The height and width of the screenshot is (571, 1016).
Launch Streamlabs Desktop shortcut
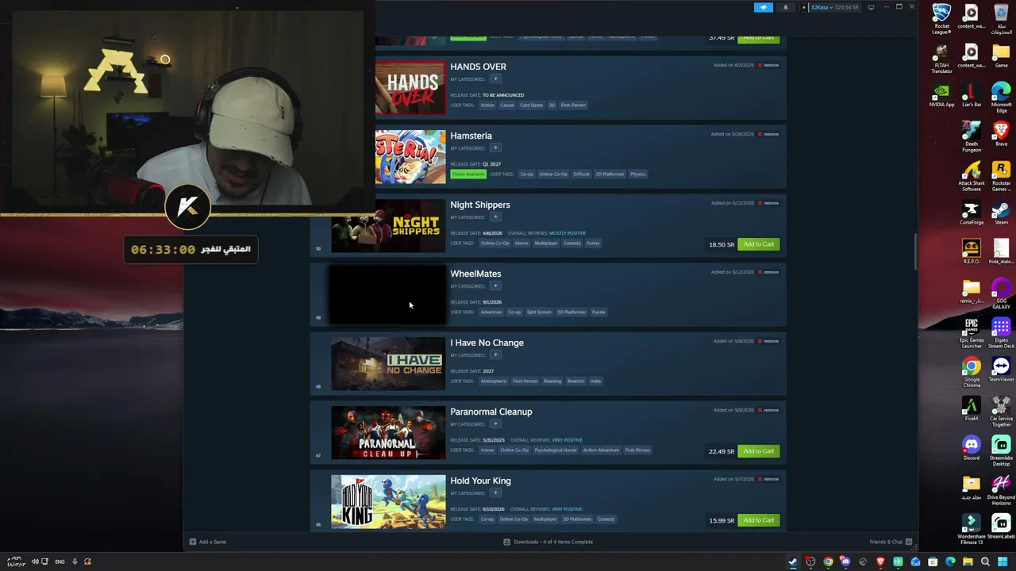(x=1001, y=450)
